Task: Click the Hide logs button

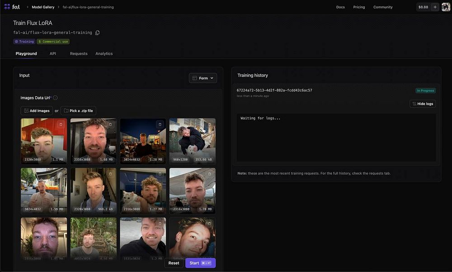Action: (x=423, y=104)
